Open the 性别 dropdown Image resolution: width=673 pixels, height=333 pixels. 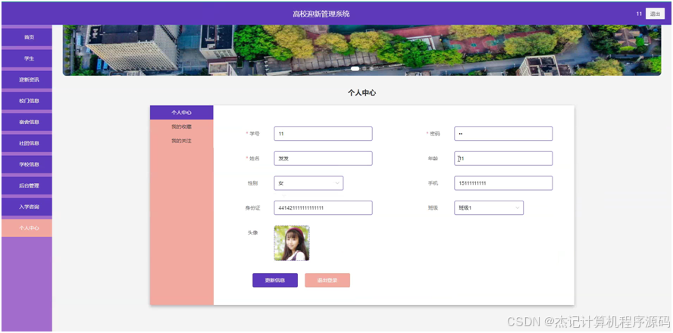pyautogui.click(x=308, y=183)
